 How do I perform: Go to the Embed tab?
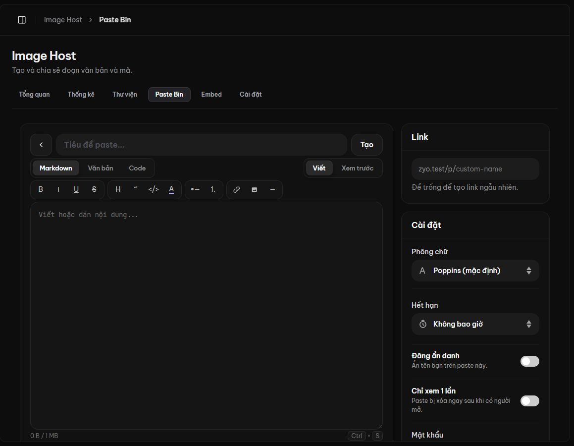(x=211, y=95)
